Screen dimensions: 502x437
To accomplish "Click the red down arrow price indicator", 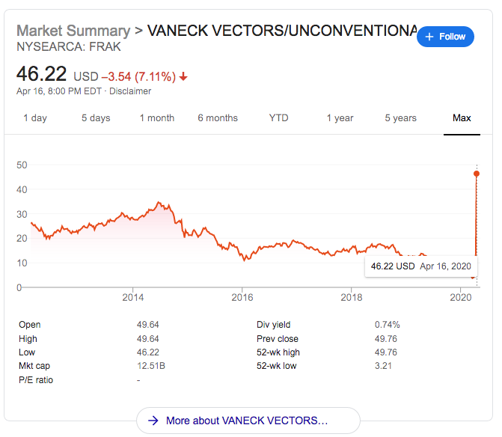I will (x=183, y=77).
